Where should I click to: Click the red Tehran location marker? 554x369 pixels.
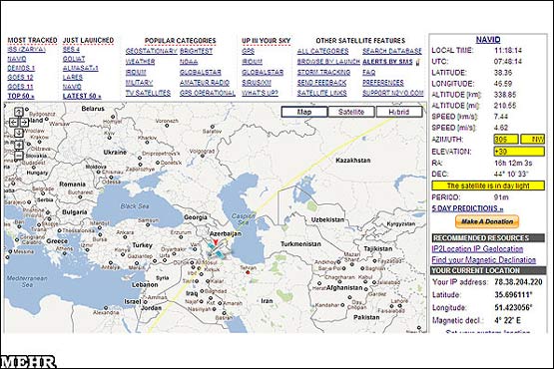[248, 272]
